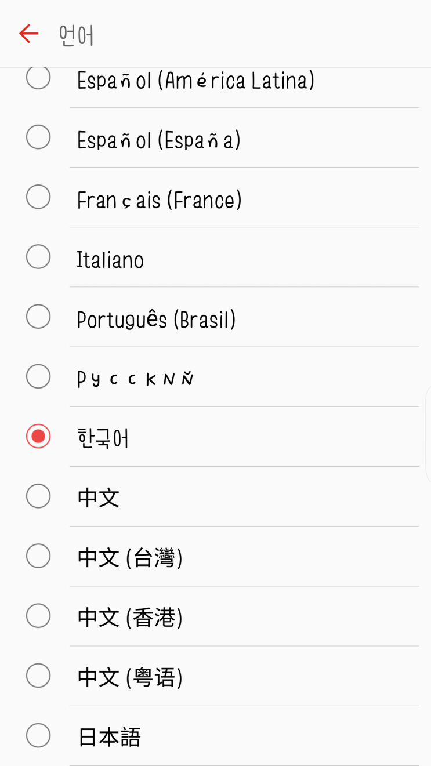This screenshot has width=431, height=766.
Task: Select the 中文 radio button
Action: [38, 496]
